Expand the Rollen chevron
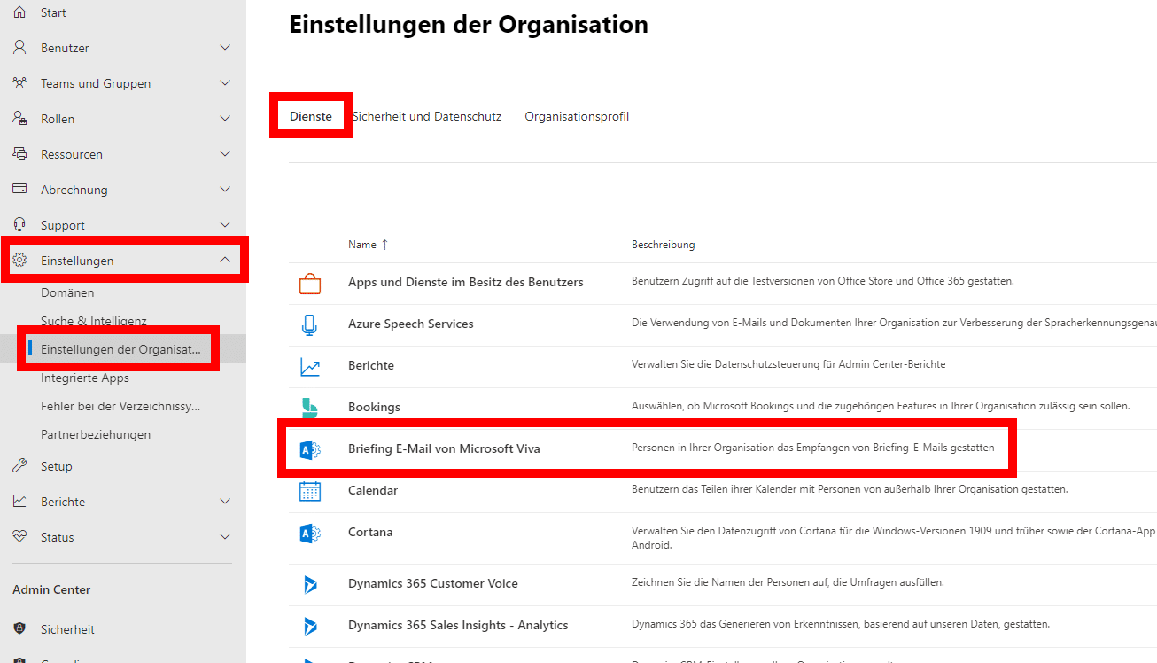This screenshot has width=1157, height=663. tap(225, 119)
